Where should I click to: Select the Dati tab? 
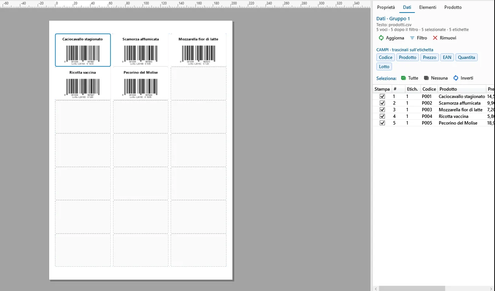click(407, 8)
